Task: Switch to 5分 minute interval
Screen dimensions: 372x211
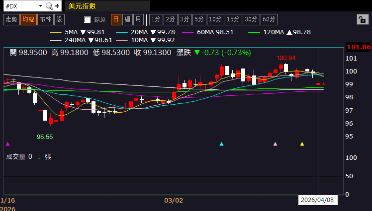Action: tap(199, 19)
